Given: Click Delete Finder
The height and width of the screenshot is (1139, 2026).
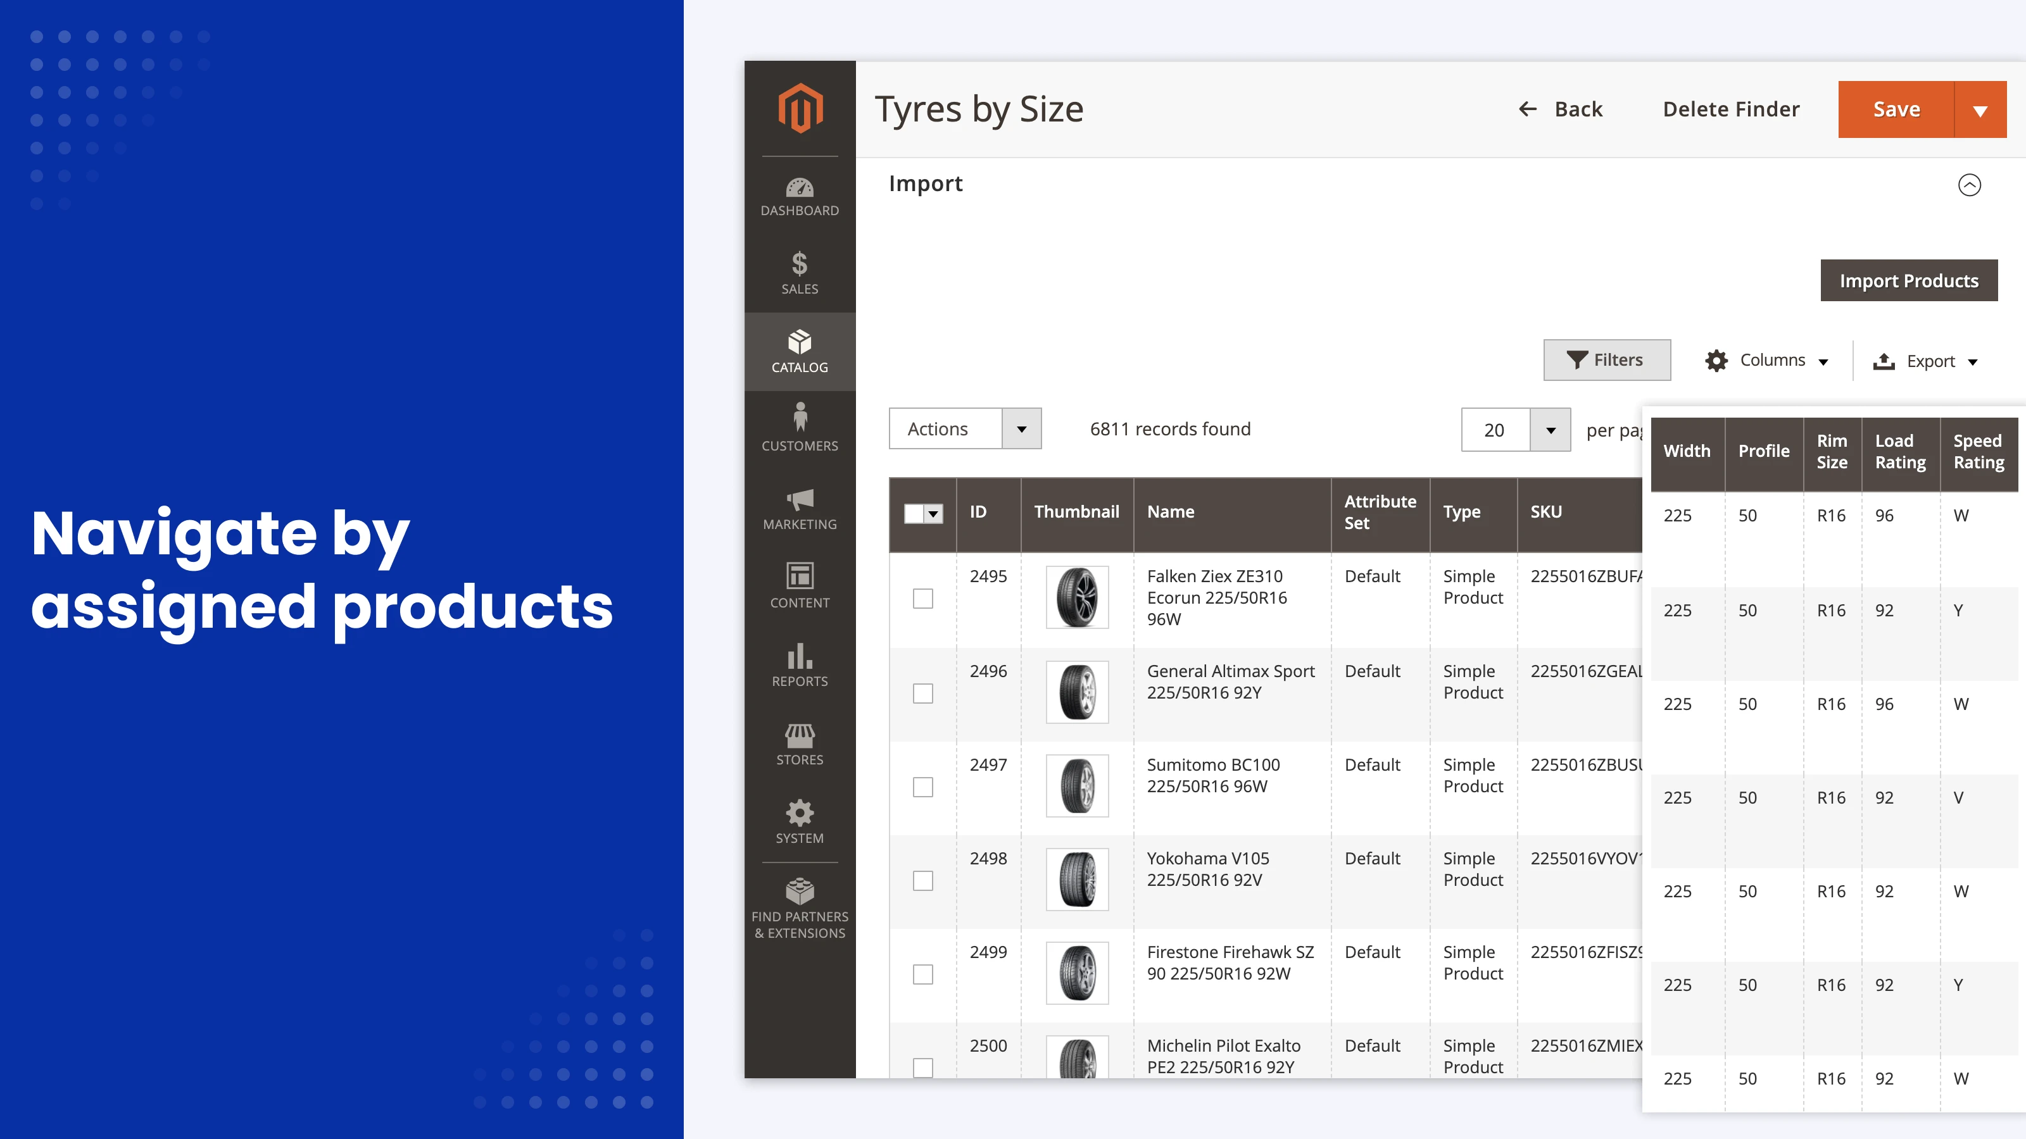Looking at the screenshot, I should (x=1730, y=109).
